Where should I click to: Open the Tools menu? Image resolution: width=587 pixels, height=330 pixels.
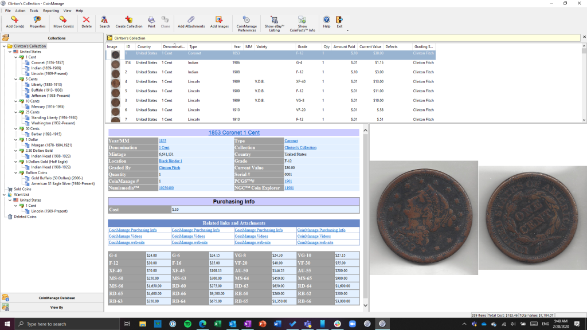[34, 10]
